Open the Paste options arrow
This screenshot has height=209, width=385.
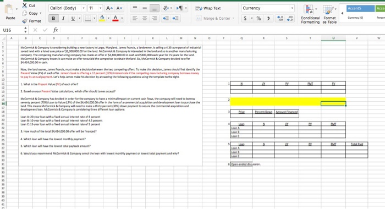pyautogui.click(x=16, y=9)
